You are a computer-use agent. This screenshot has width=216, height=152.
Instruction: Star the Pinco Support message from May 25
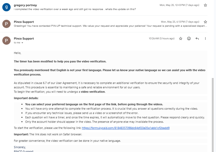tap(205, 22)
